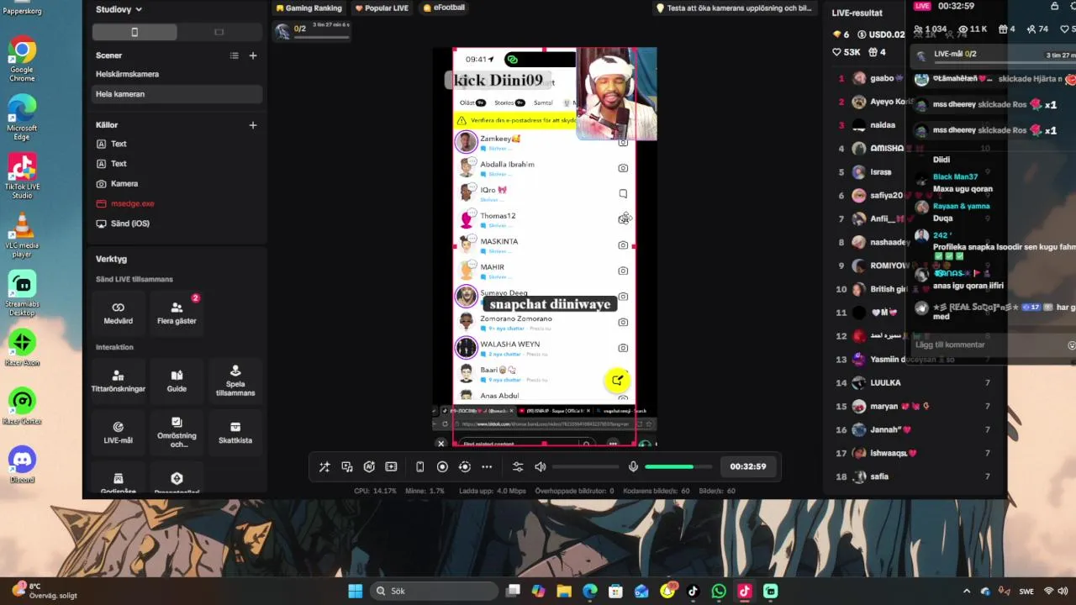Screen dimensions: 1076x605
Task: Click LUULKA in ranking list
Action: 885,382
